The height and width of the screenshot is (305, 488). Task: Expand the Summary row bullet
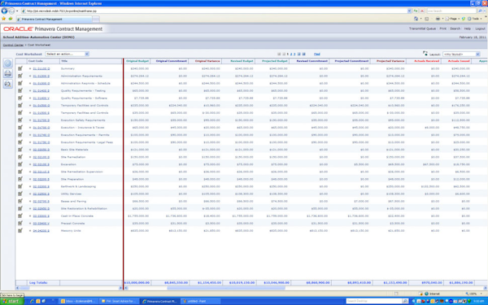click(30, 68)
